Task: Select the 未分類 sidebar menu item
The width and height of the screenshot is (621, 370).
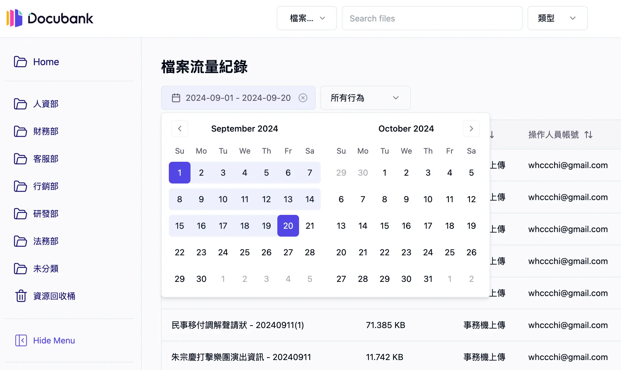Action: 46,269
